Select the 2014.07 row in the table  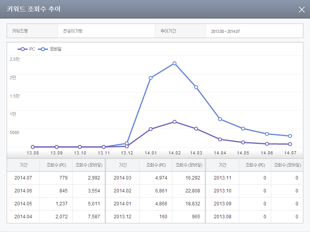[x=23, y=178]
